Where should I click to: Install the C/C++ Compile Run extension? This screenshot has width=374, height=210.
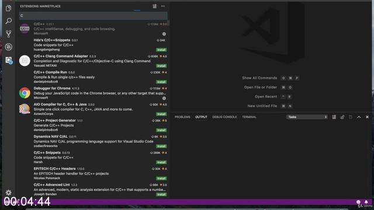pos(161,82)
